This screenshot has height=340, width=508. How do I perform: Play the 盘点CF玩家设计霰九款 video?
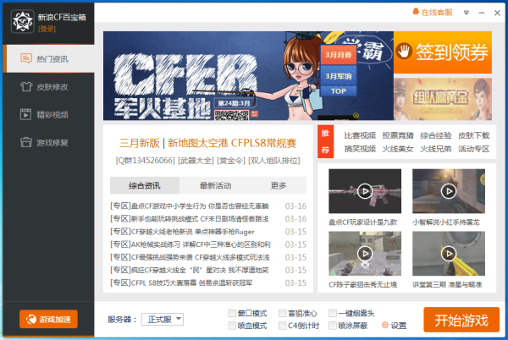[x=364, y=190]
